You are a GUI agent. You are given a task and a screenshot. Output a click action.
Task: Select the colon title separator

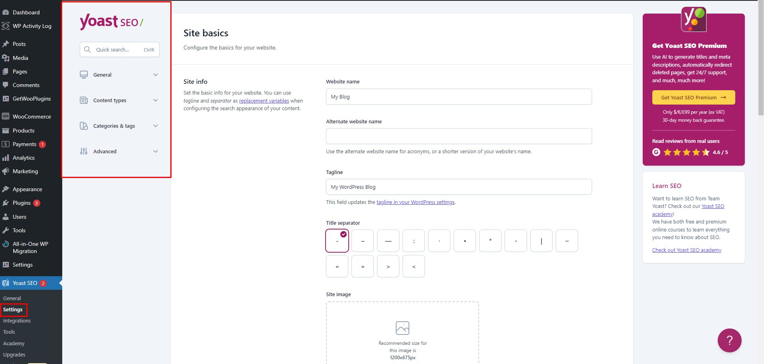point(413,241)
